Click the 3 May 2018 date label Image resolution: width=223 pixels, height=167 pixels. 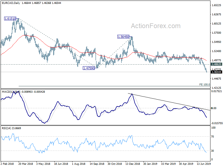click(x=43, y=164)
